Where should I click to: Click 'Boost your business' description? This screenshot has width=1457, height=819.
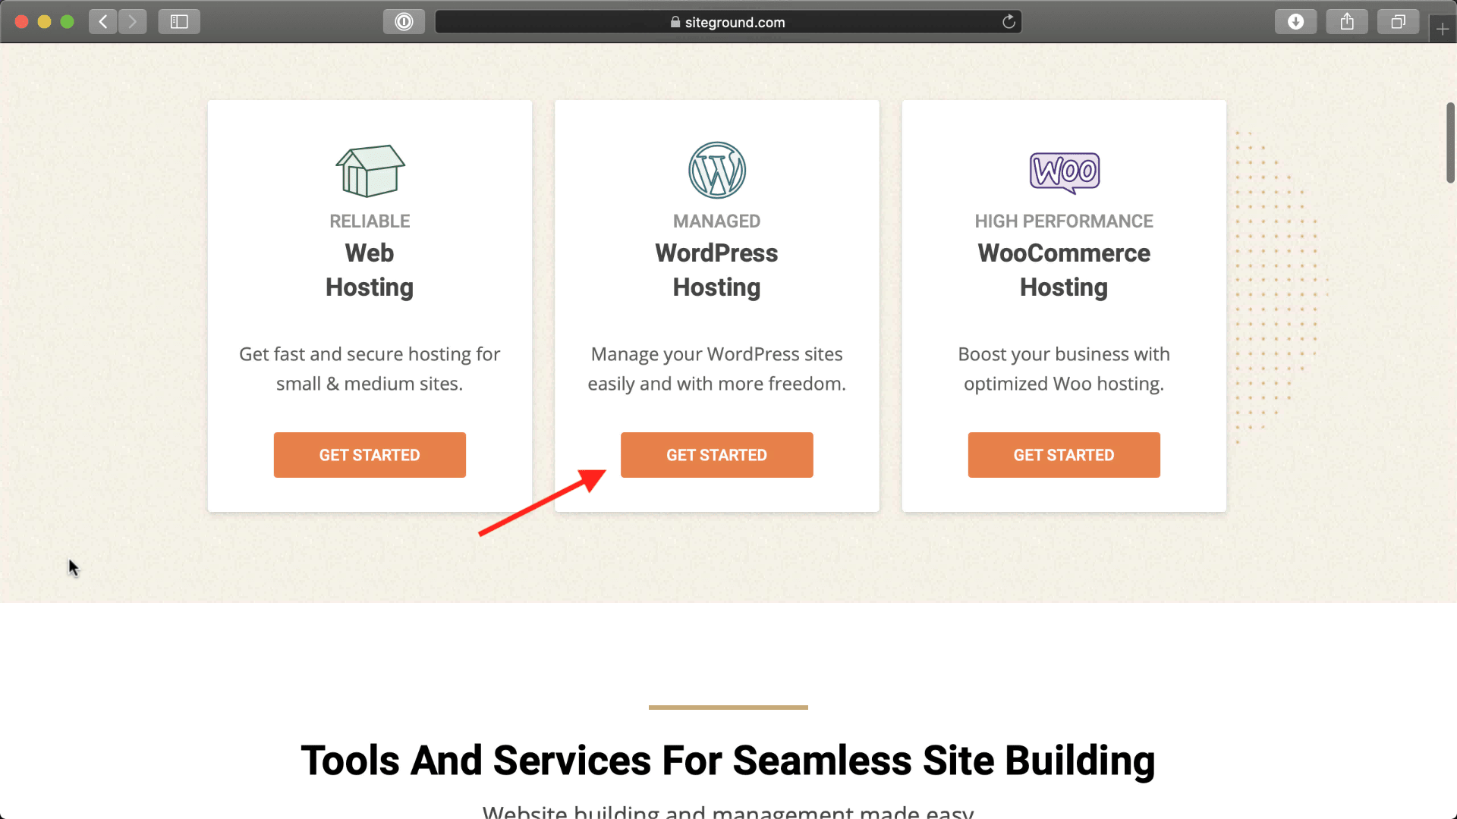1064,369
